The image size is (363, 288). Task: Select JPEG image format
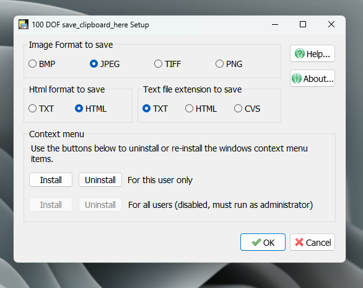tap(105, 64)
